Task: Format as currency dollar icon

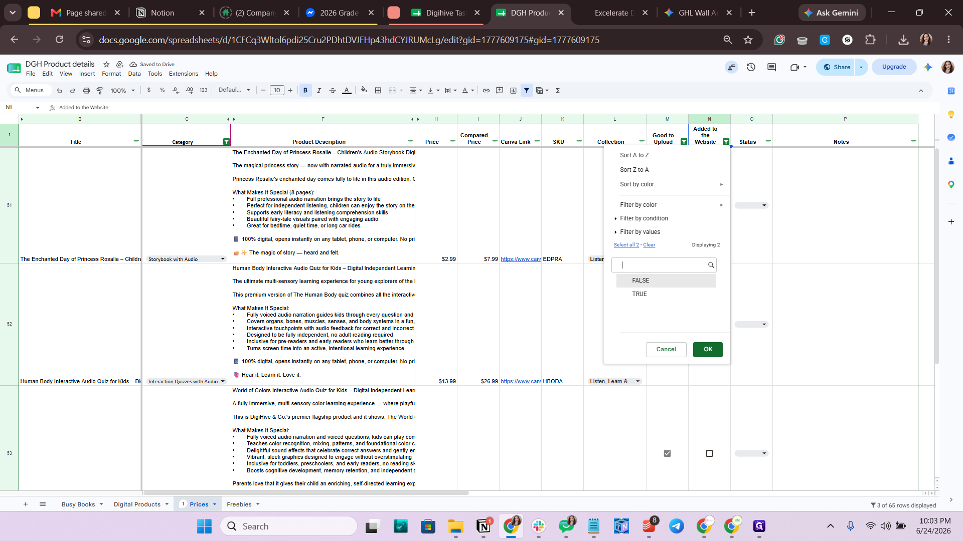Action: 149,90
